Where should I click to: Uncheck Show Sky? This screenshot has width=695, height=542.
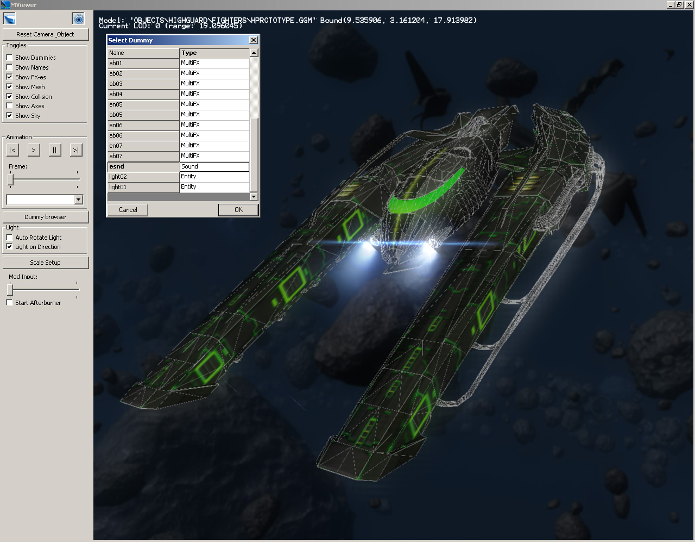click(9, 115)
